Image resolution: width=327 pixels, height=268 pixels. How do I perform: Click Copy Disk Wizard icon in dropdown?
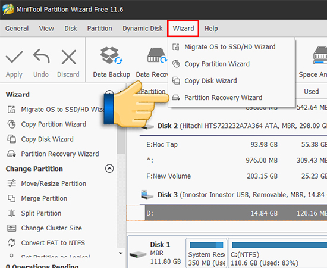[176, 80]
